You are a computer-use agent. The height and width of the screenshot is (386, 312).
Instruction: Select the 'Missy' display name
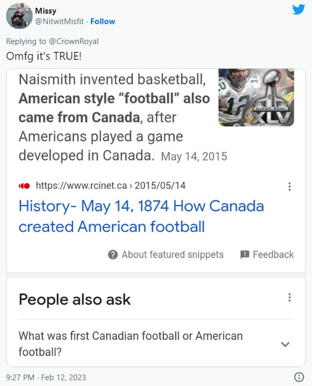click(46, 11)
